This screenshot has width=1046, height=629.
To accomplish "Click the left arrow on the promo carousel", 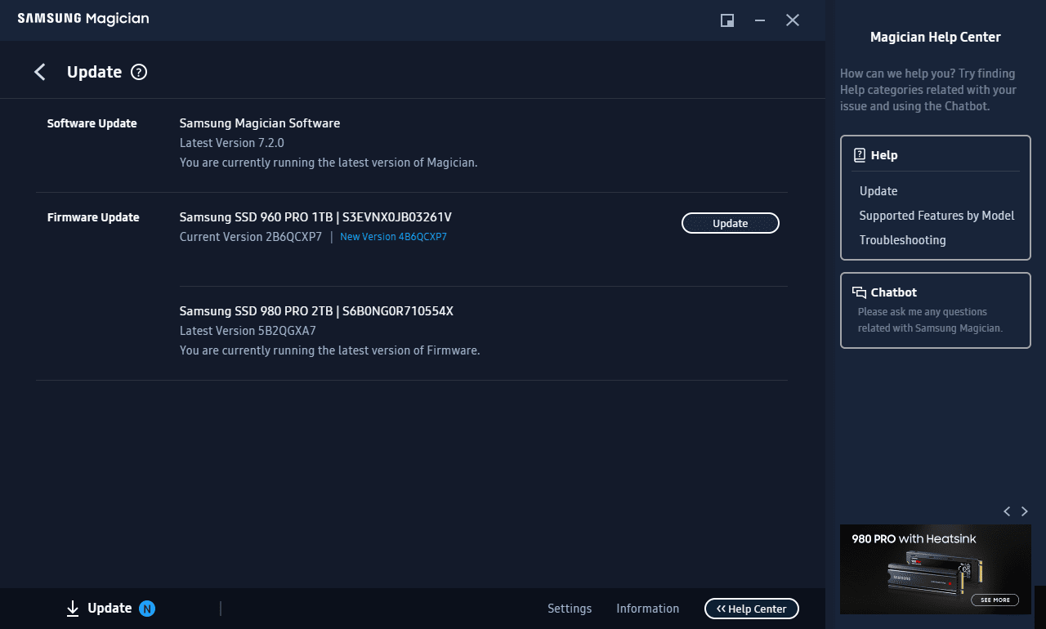I will [x=1007, y=511].
